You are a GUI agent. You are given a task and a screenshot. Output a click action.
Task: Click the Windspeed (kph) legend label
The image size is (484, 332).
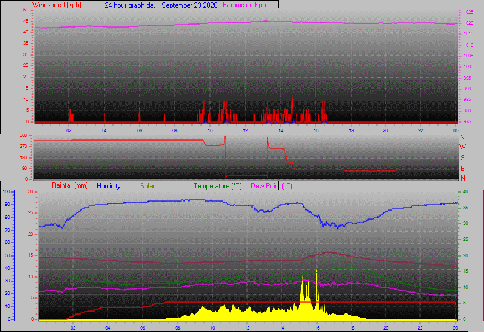[x=56, y=5]
